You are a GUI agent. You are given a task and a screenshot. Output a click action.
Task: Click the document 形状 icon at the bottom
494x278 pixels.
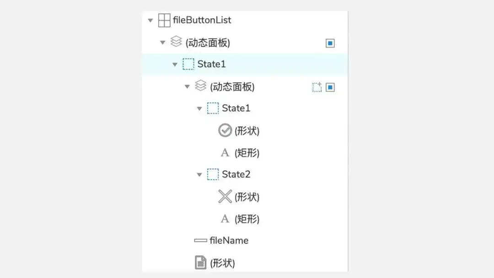200,263
